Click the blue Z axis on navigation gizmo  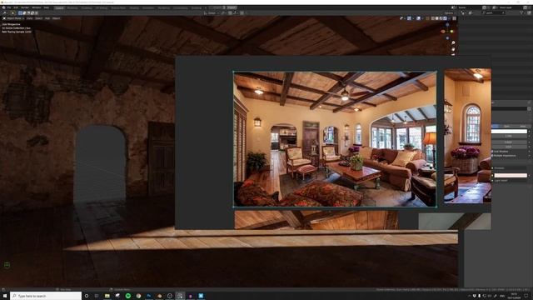point(447,24)
